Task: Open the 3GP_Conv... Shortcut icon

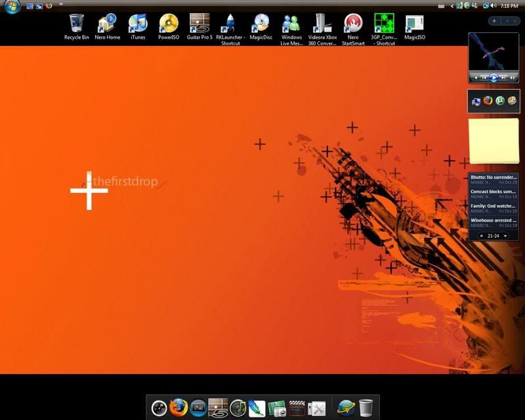Action: [x=384, y=30]
